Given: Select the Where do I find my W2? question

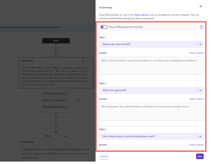Looking at the screenshot, I should pos(117,44).
